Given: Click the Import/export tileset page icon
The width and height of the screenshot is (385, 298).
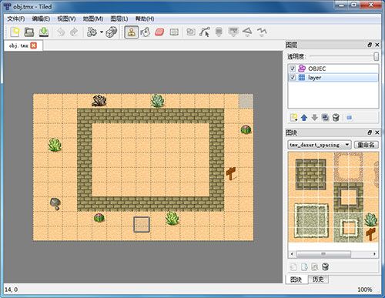Looking at the screenshot, I should [304, 267].
